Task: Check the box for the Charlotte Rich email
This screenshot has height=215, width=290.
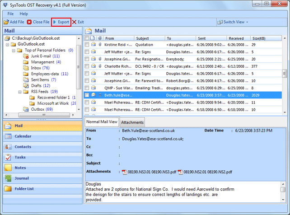Action: coord(87,66)
